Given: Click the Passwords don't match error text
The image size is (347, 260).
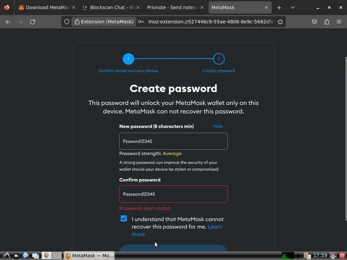Looking at the screenshot, I should click(x=145, y=208).
